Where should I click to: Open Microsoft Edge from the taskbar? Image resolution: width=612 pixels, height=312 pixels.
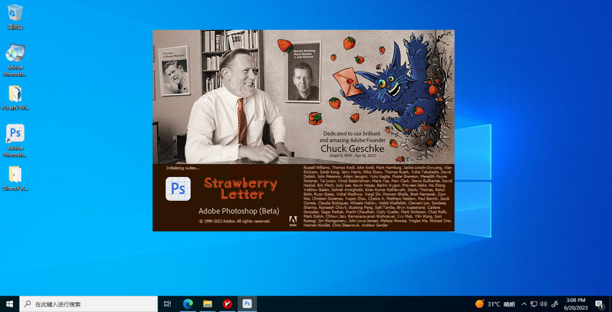tap(188, 304)
